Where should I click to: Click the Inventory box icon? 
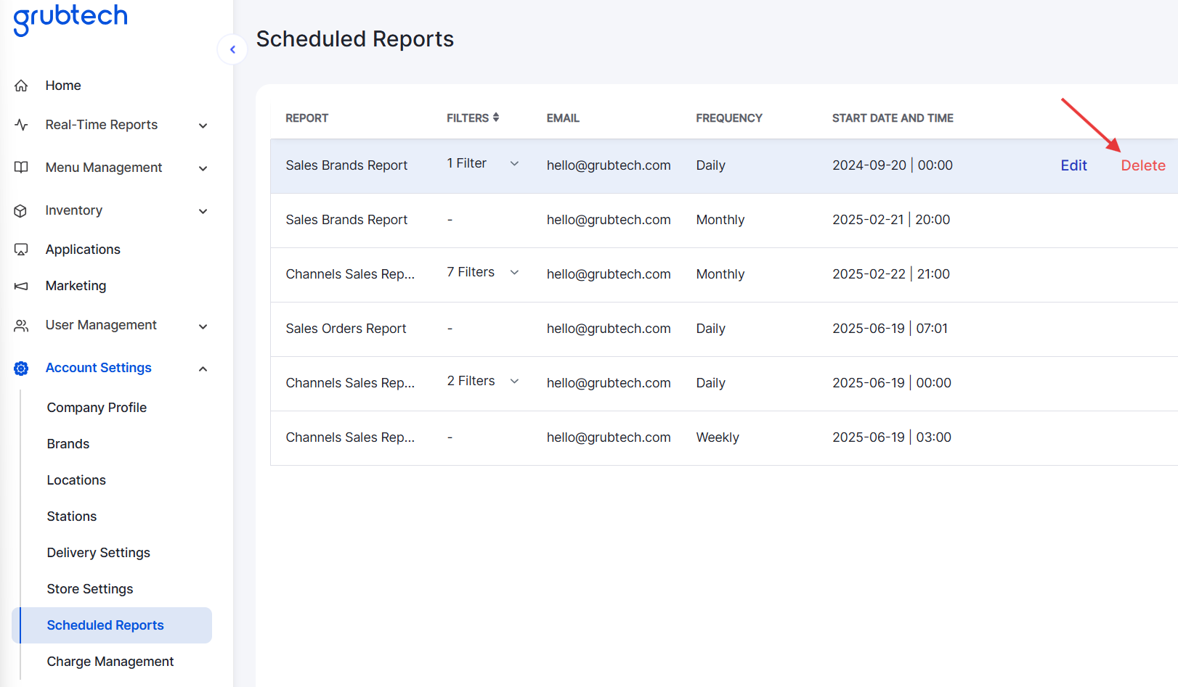(x=21, y=210)
